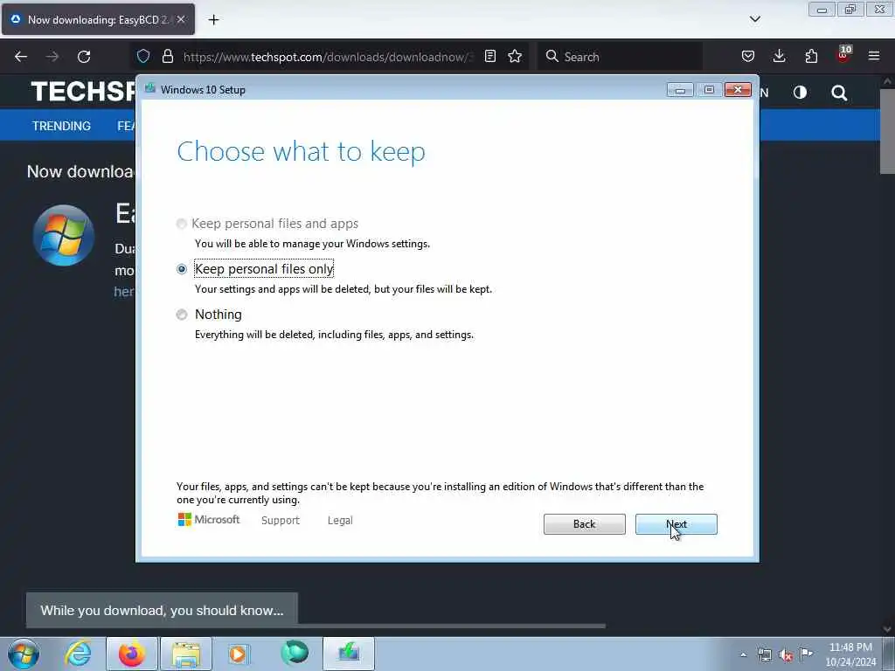Click the Next button in setup
This screenshot has height=671, width=895.
pos(676,524)
